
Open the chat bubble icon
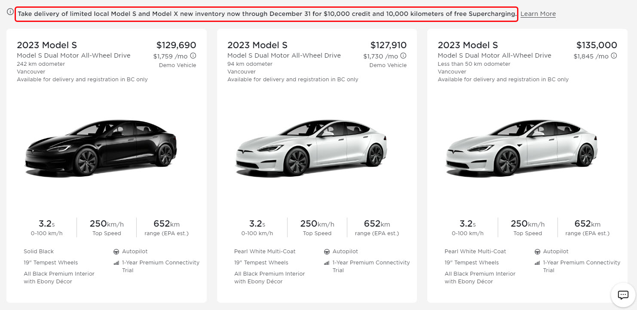coord(623,295)
